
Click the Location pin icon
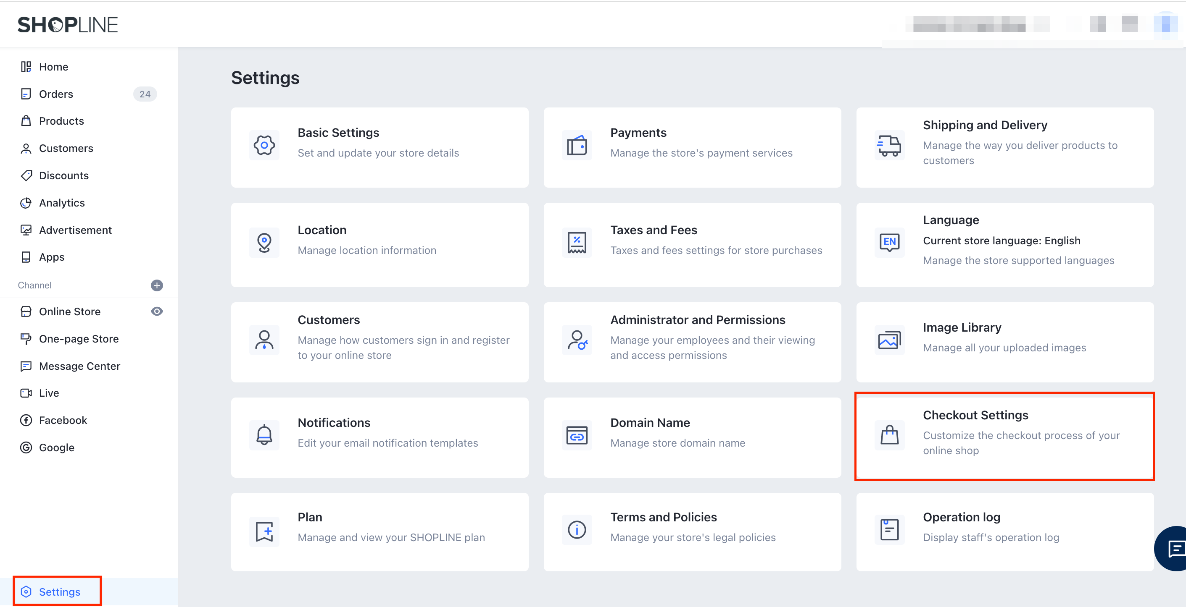(x=264, y=242)
